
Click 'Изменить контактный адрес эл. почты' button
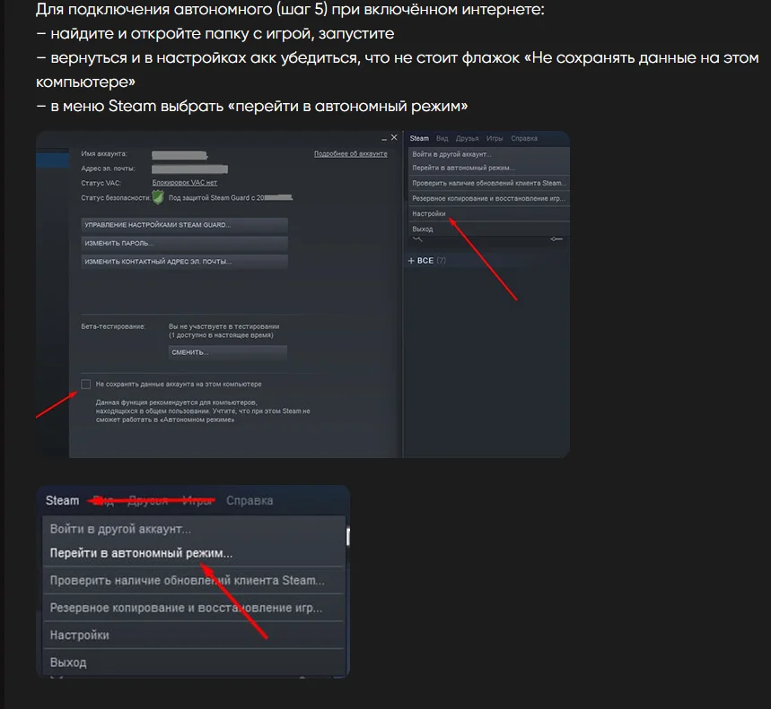184,262
